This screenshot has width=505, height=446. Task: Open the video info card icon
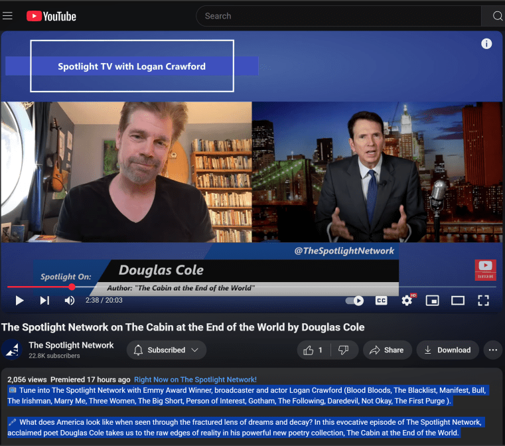click(x=486, y=44)
